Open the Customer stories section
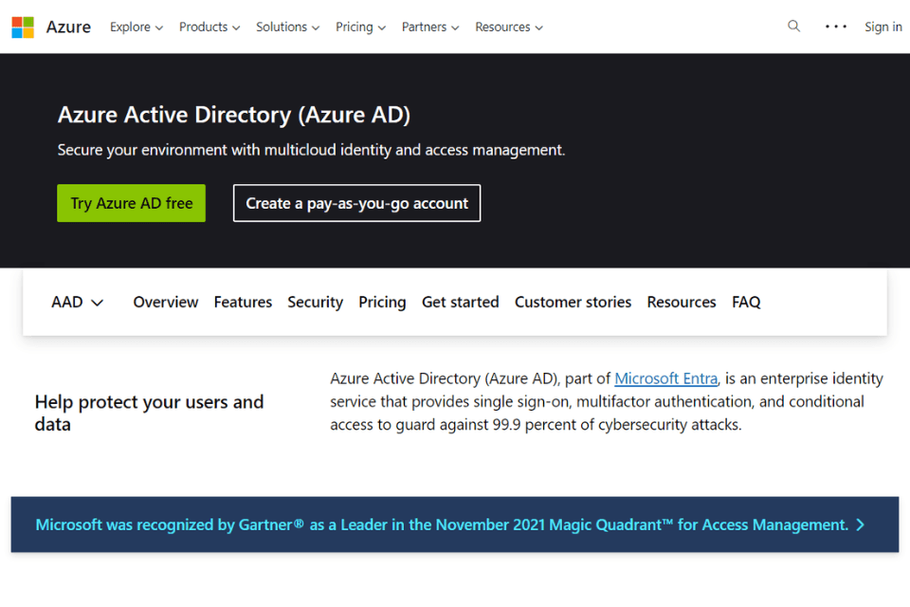Screen dimensions: 910x607 573,302
